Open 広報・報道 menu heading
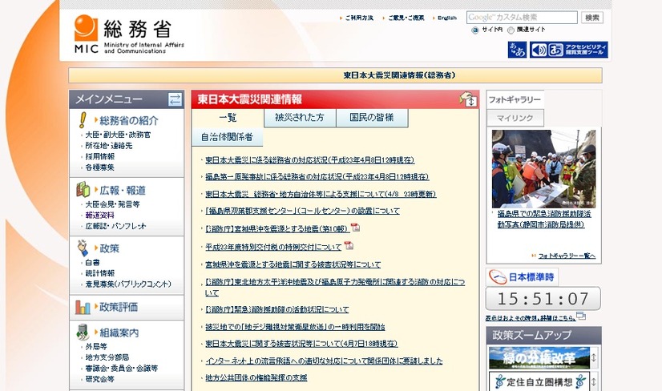 coord(123,191)
